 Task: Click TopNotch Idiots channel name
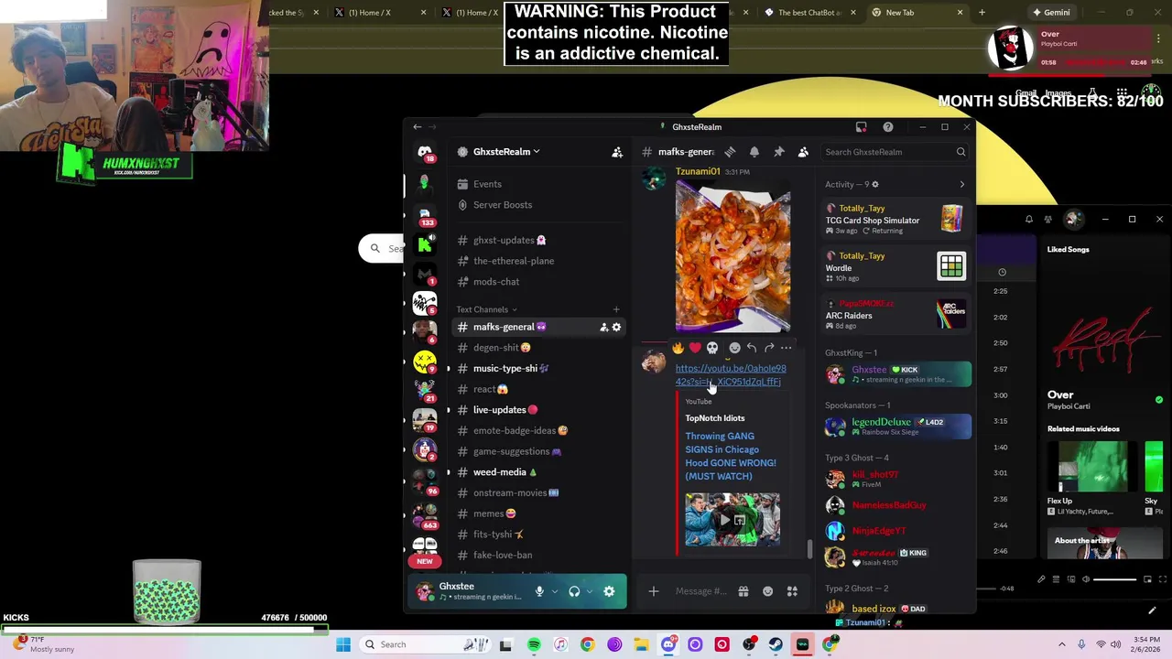tap(715, 418)
